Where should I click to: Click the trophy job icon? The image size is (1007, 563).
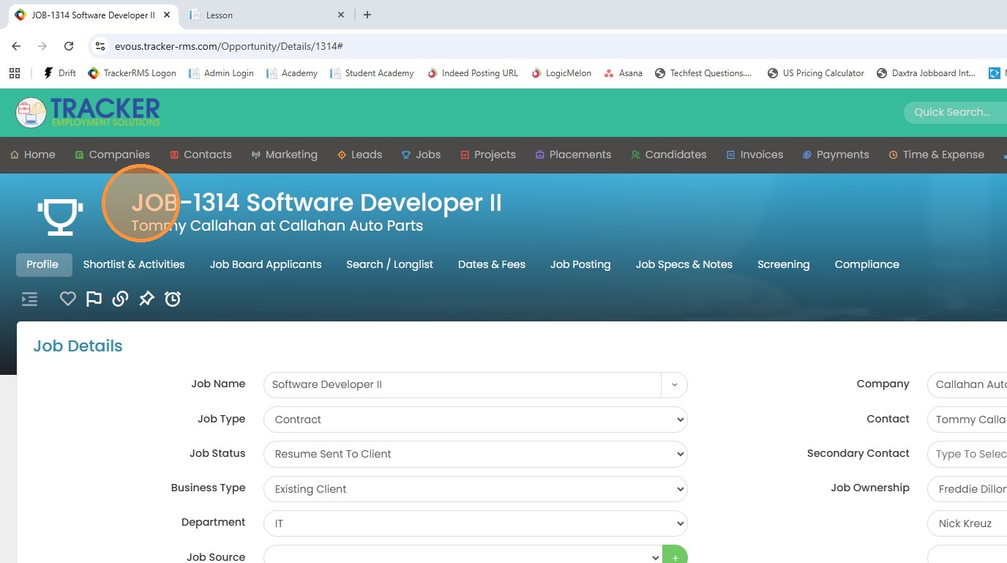[x=60, y=216]
